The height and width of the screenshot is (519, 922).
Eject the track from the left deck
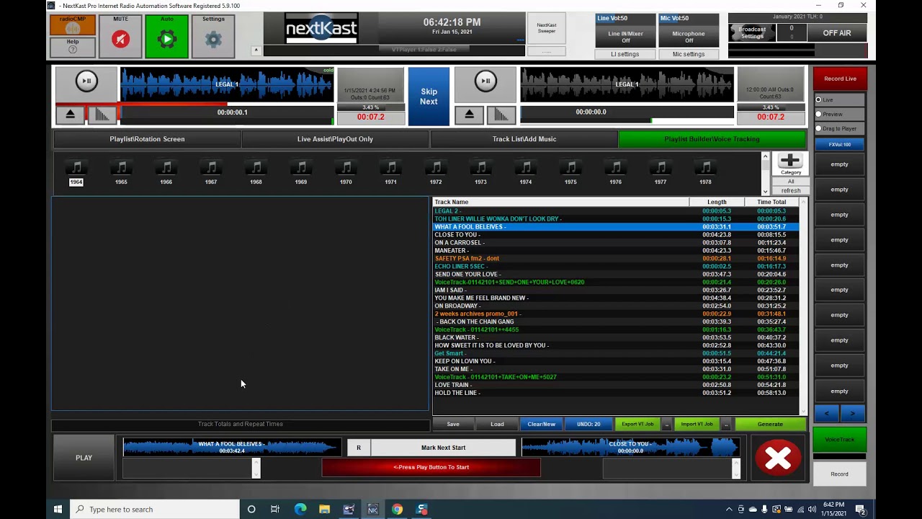coord(71,114)
